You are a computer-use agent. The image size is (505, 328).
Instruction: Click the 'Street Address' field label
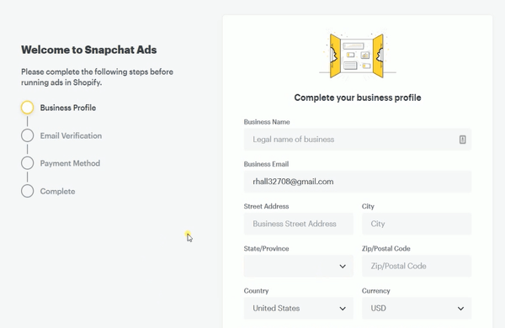266,206
